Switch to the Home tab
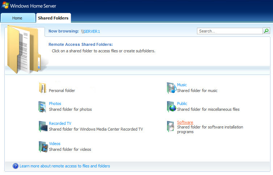Screen dimensions: 273x175 (x=17, y=18)
